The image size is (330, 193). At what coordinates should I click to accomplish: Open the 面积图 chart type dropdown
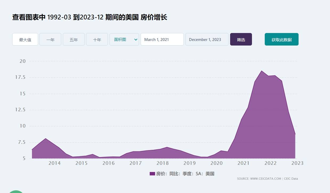tap(124, 39)
